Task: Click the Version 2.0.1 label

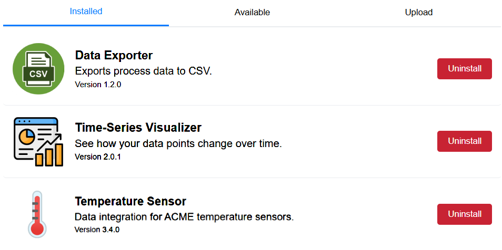Action: (x=98, y=157)
